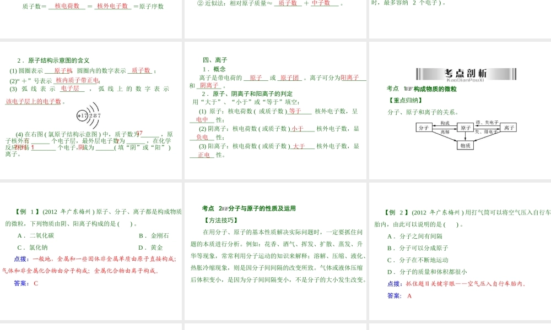Click the 原子 box in the relationship diagram
Image resolution: width=551 pixels, height=330 pixels.
(465, 128)
